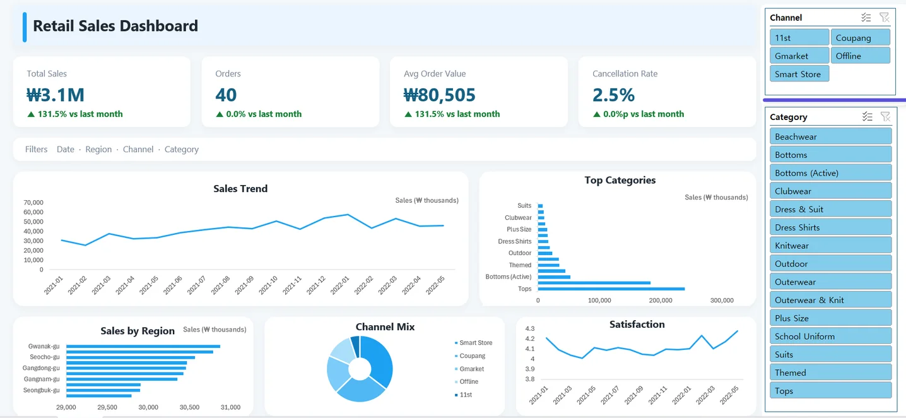Select the 11st channel button
The image size is (906, 418).
[799, 37]
